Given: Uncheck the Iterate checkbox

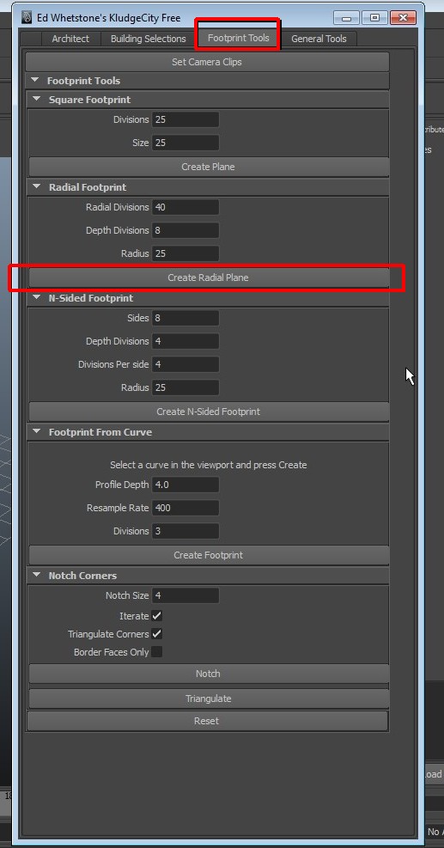Looking at the screenshot, I should [x=157, y=615].
